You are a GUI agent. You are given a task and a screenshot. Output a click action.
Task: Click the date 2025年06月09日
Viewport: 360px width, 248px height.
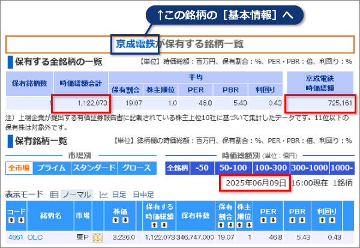coord(256,183)
